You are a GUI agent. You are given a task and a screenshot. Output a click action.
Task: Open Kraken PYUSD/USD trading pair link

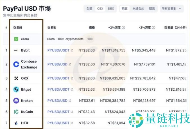(57, 101)
